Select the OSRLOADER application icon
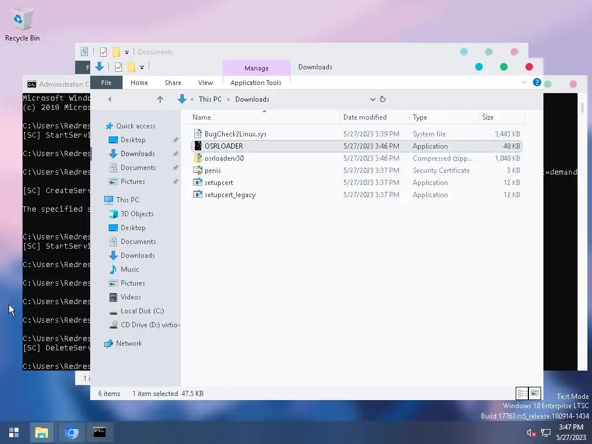Viewport: 592px width, 444px height. click(198, 146)
